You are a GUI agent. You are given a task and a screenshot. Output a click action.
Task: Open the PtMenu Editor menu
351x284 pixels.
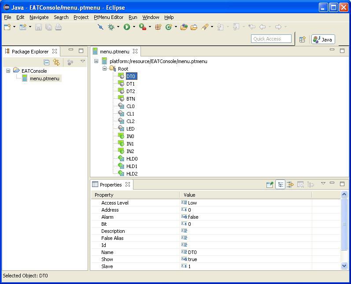coord(109,17)
